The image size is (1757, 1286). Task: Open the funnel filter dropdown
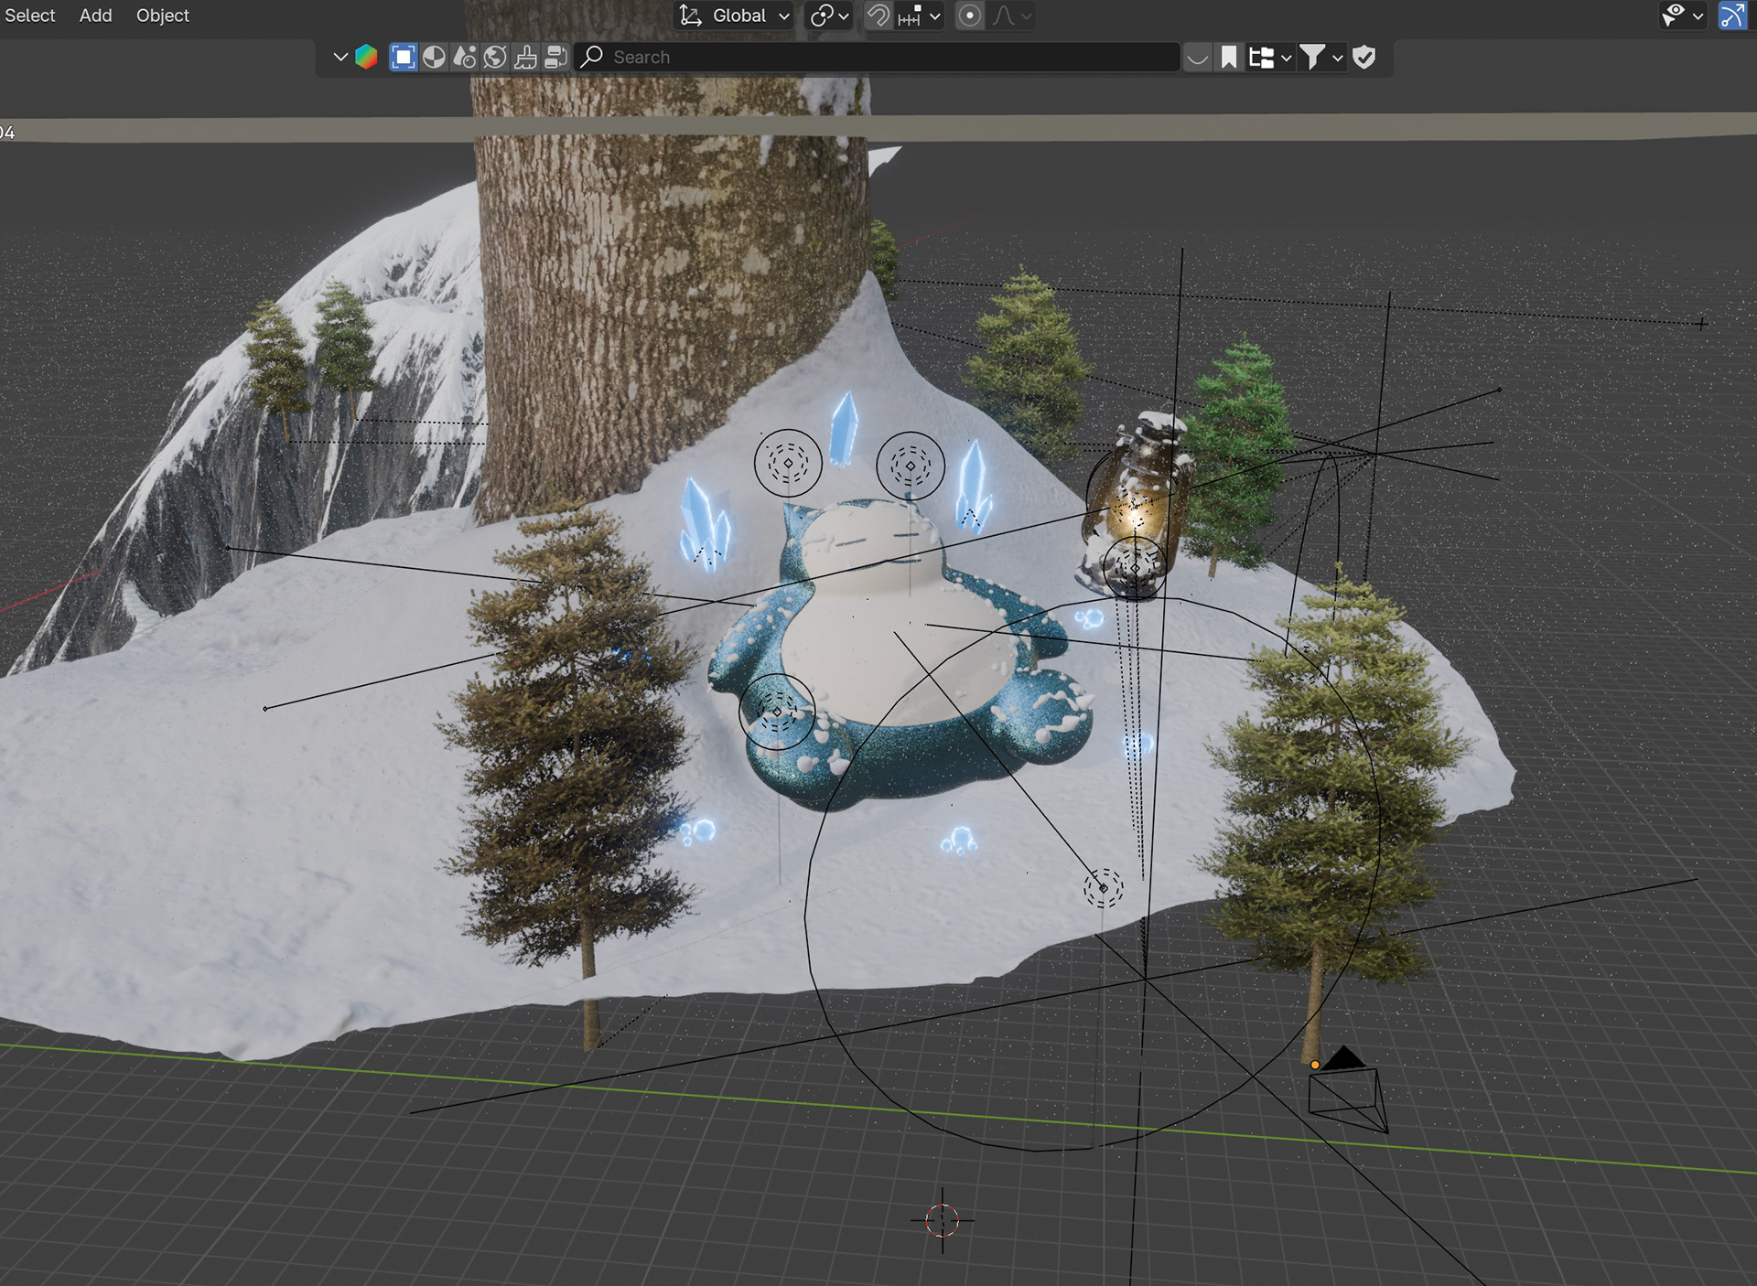click(1320, 57)
